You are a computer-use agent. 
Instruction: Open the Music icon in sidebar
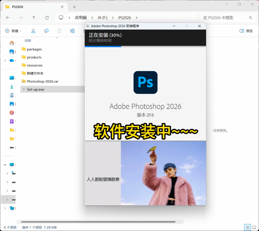[x=12, y=113]
